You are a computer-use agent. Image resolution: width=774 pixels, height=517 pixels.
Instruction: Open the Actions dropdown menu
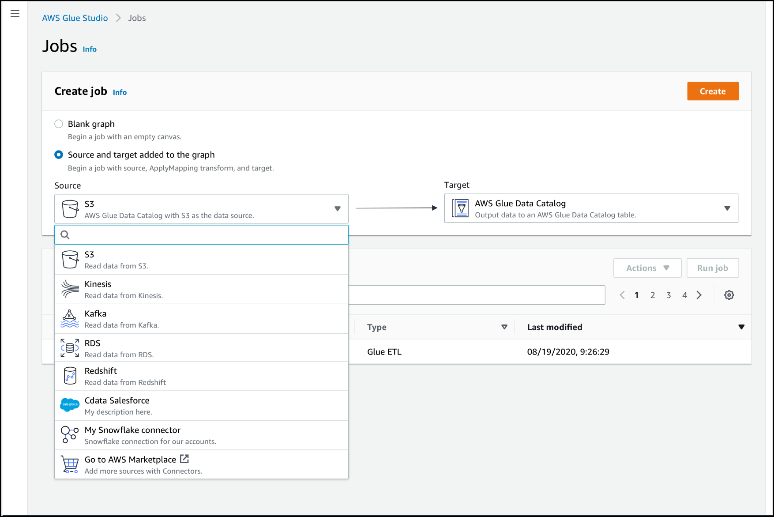pos(647,268)
